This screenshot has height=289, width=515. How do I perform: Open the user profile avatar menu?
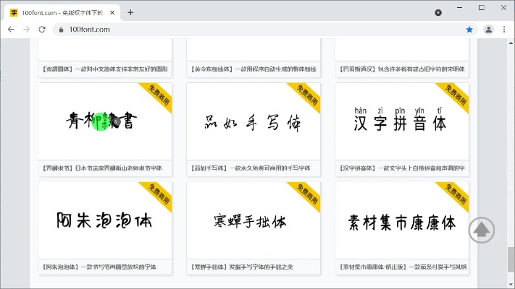pyautogui.click(x=488, y=30)
